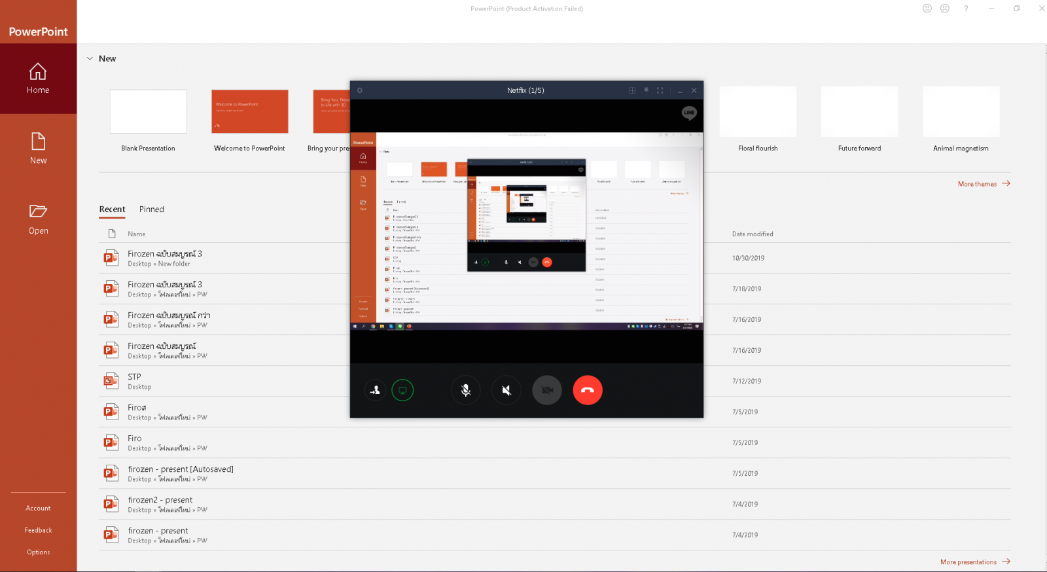Click the 7/12/2019 date cell
1047x572 pixels.
click(747, 382)
